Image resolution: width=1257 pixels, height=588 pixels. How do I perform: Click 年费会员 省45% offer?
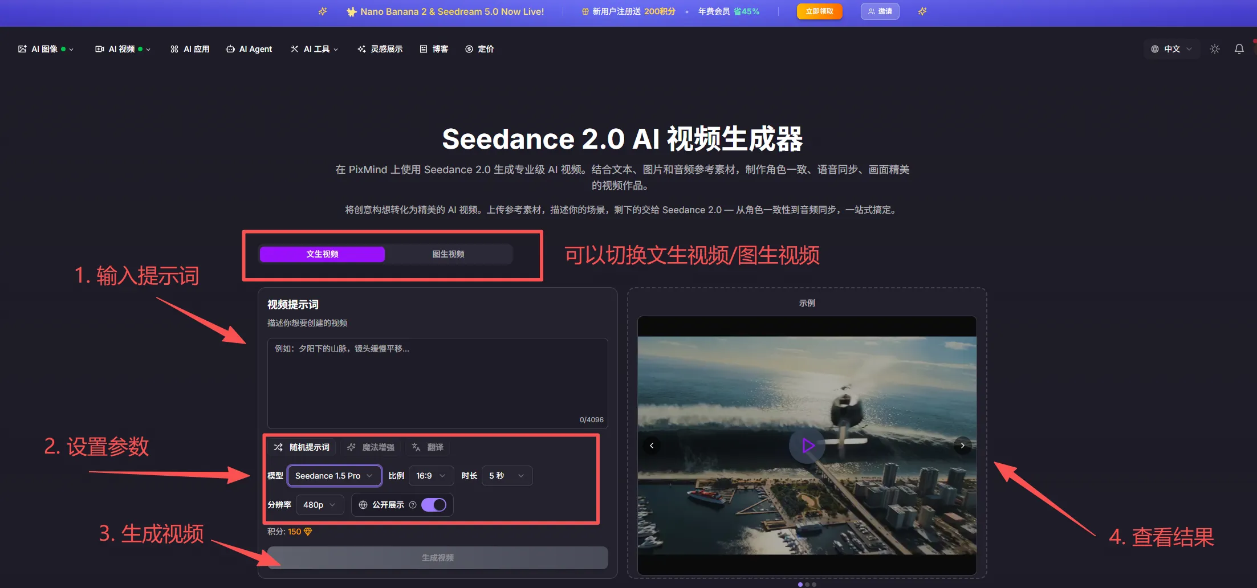pos(729,11)
